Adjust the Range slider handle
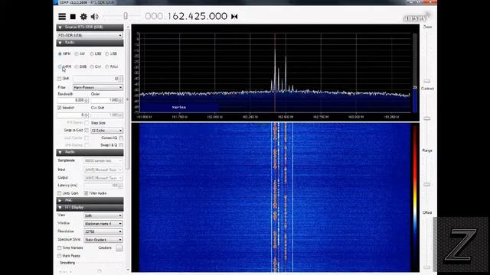Image resolution: width=490 pixels, height=275 pixels. click(427, 185)
